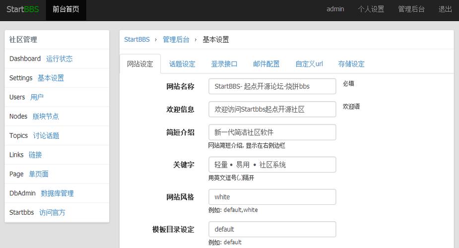The width and height of the screenshot is (459, 248).
Task: Switch to the 存储设定 tab
Action: [351, 64]
